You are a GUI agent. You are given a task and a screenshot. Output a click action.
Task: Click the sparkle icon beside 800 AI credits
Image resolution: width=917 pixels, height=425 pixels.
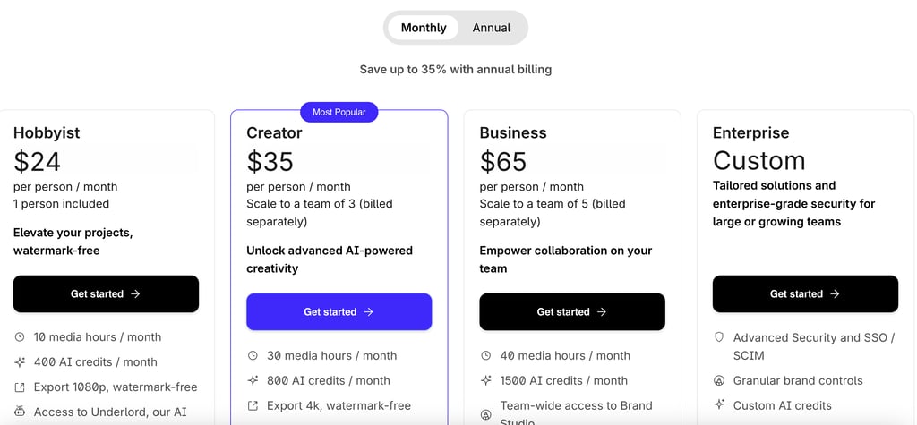[253, 380]
